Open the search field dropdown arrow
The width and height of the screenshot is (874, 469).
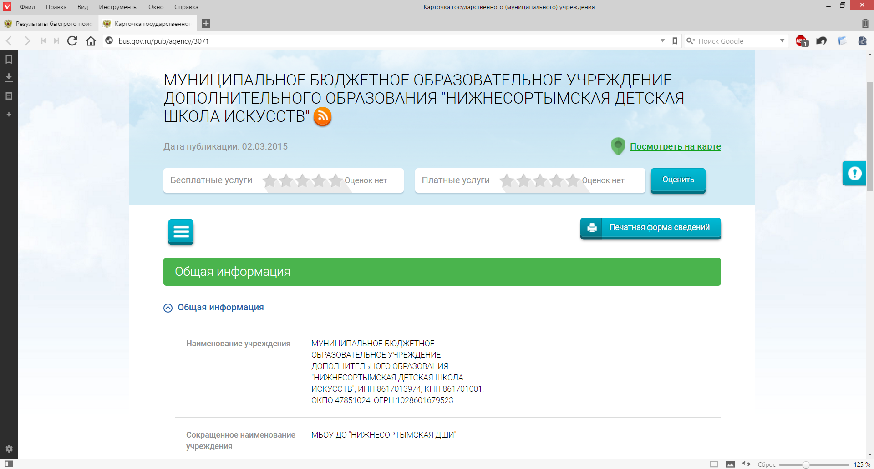click(782, 41)
